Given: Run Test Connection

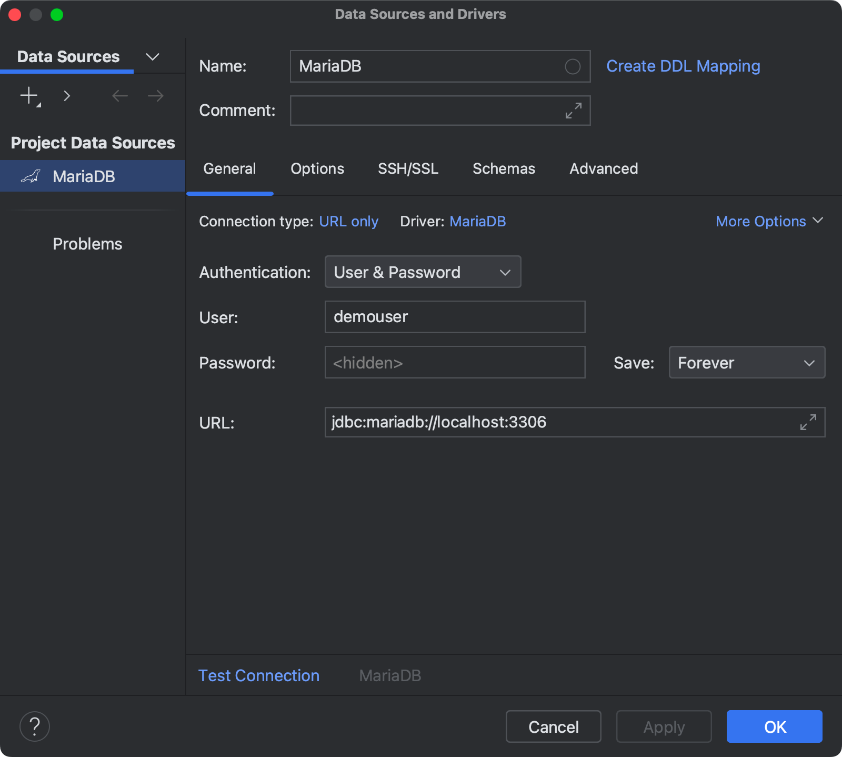Looking at the screenshot, I should [x=258, y=675].
